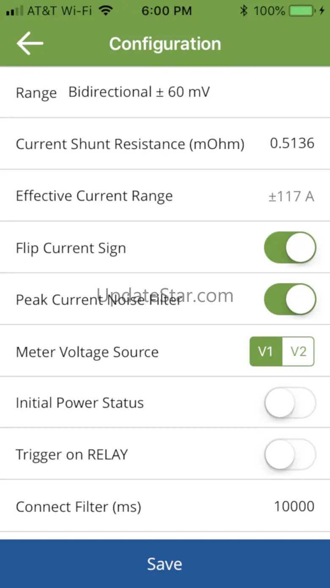Turn off Peak Current Noise Filter
This screenshot has height=588, width=330.
290,299
